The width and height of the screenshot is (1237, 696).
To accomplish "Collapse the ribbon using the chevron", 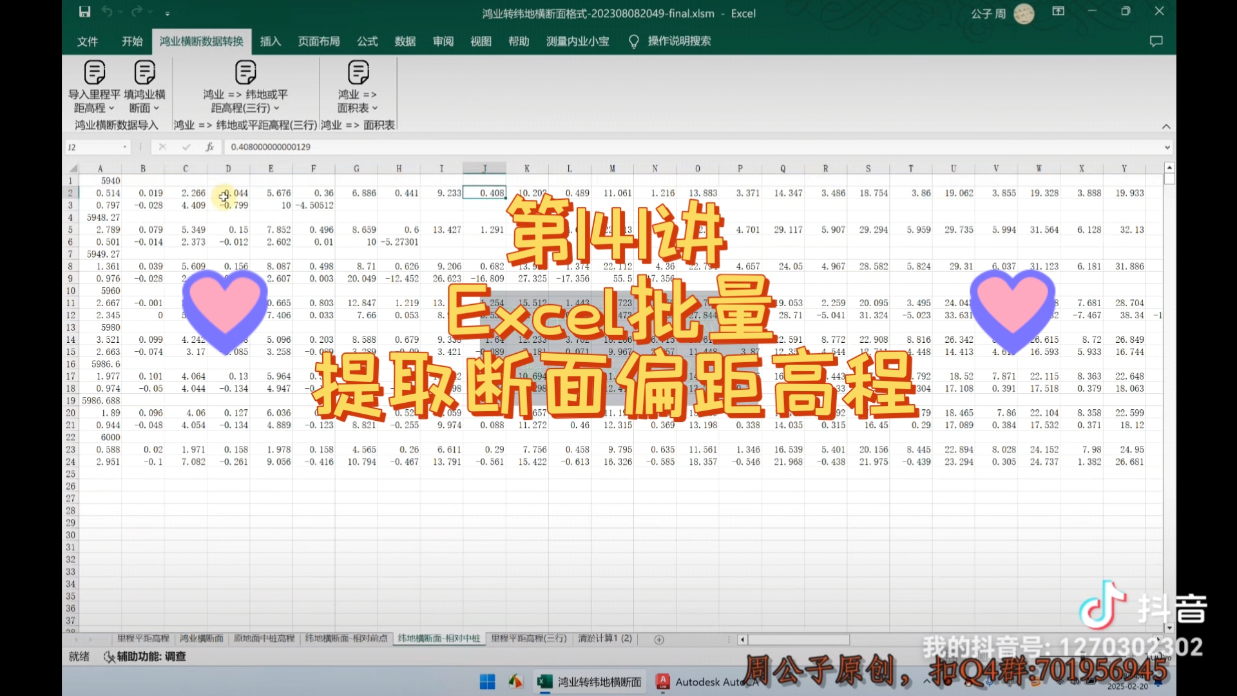I will pos(1166,126).
